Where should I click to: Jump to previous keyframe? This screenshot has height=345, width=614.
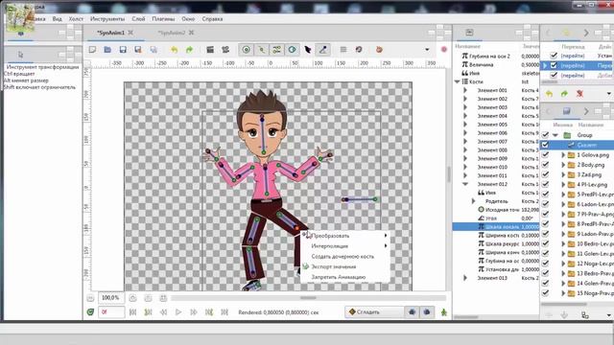click(x=148, y=312)
